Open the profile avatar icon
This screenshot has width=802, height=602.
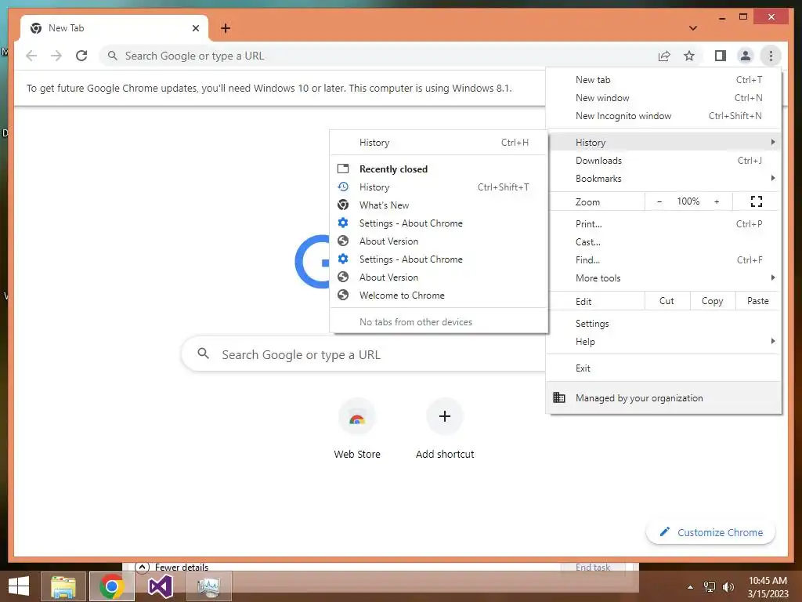click(x=746, y=56)
